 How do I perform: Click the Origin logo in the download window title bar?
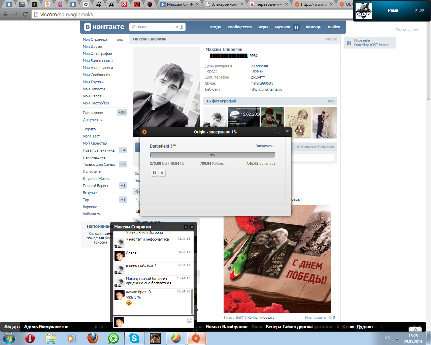pyautogui.click(x=144, y=132)
